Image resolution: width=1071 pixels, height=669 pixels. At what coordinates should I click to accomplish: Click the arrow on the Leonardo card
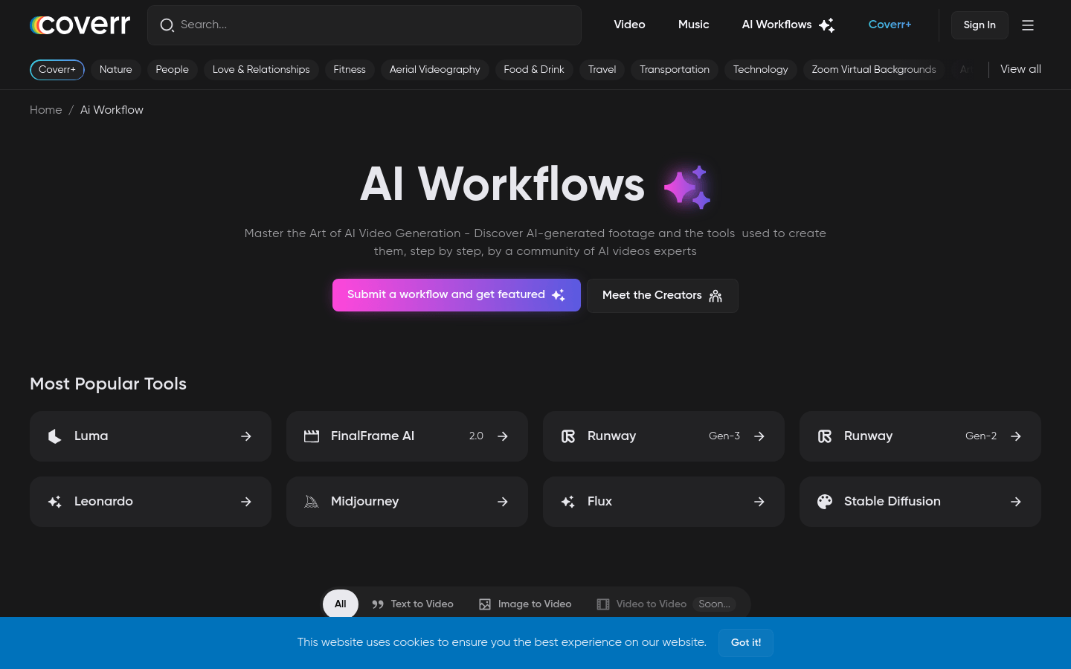point(246,502)
